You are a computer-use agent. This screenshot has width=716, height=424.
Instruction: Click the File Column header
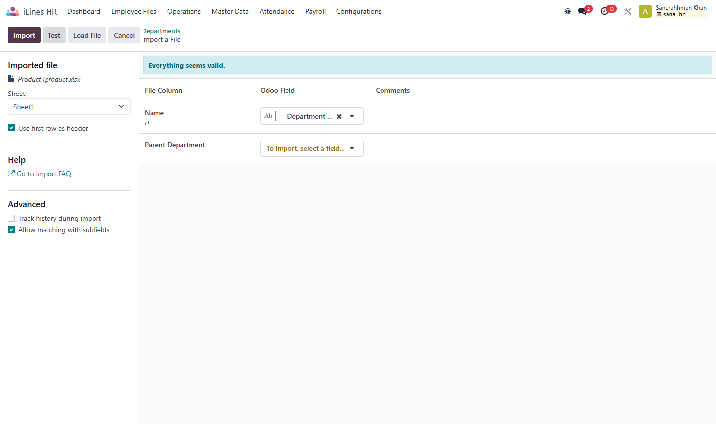(x=163, y=90)
